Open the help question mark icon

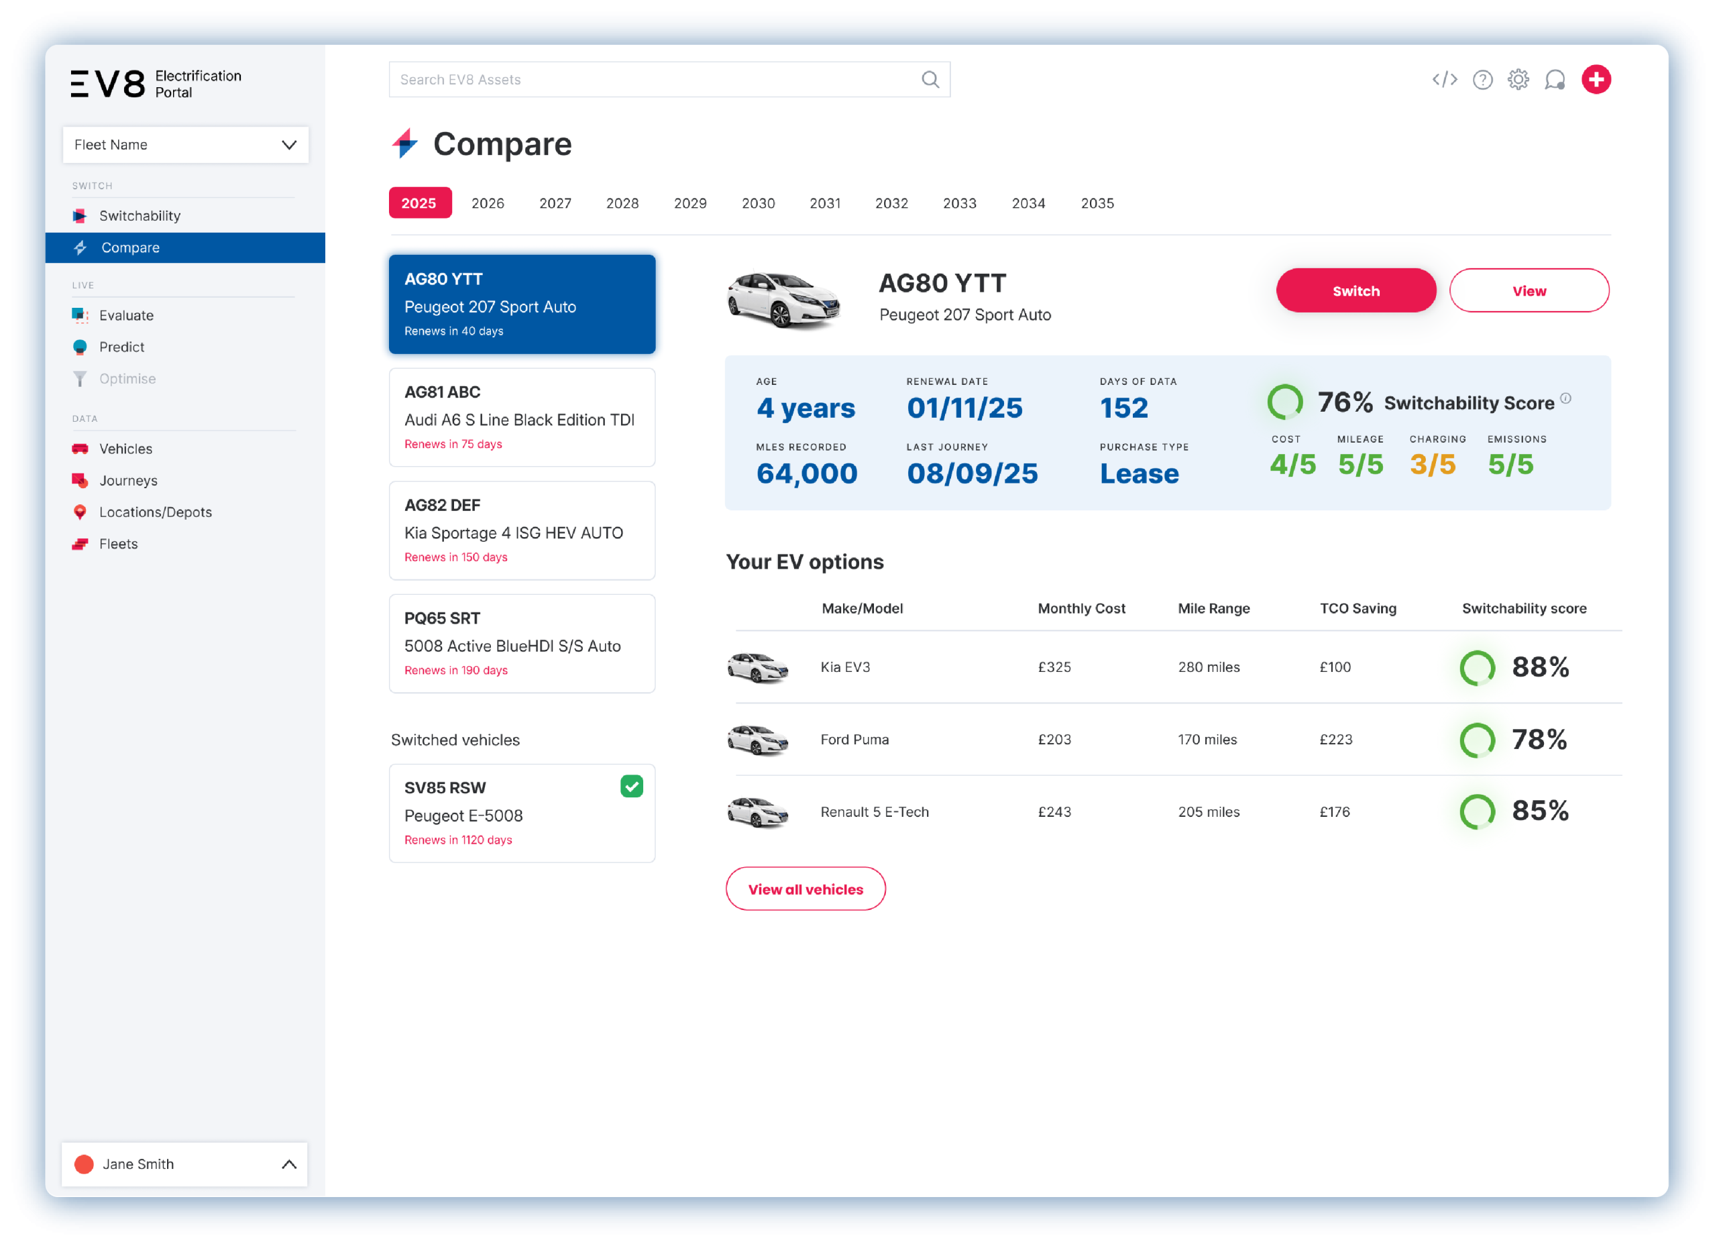(1482, 80)
